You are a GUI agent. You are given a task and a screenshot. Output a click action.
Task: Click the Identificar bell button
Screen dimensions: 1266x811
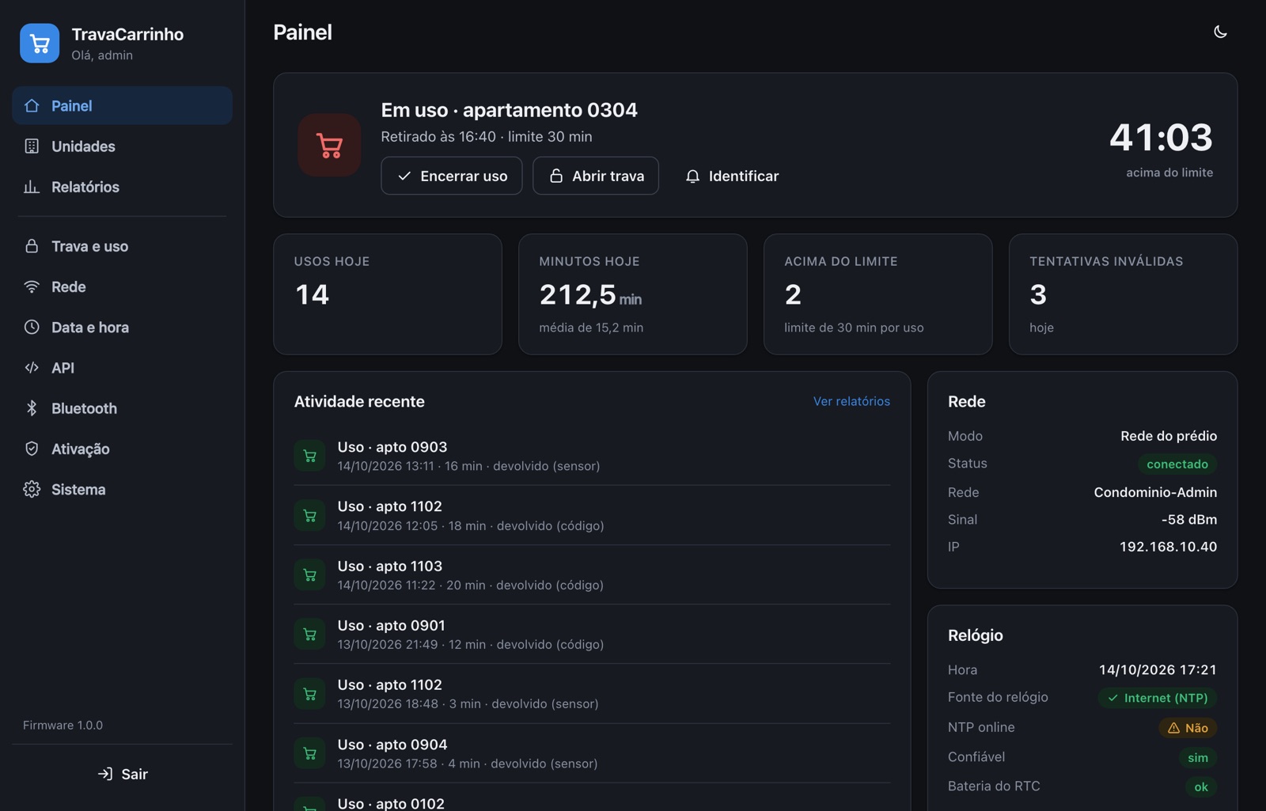(732, 176)
